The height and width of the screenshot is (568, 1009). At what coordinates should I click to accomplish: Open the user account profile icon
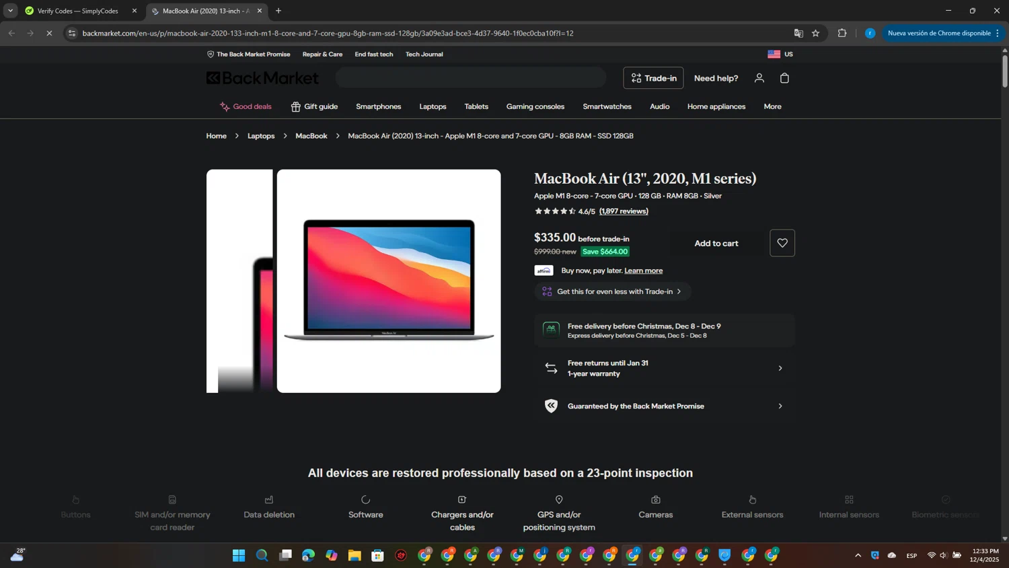(759, 78)
